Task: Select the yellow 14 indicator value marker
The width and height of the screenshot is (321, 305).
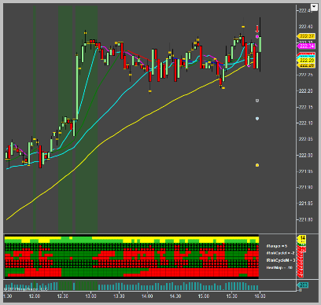Action: pos(302,238)
